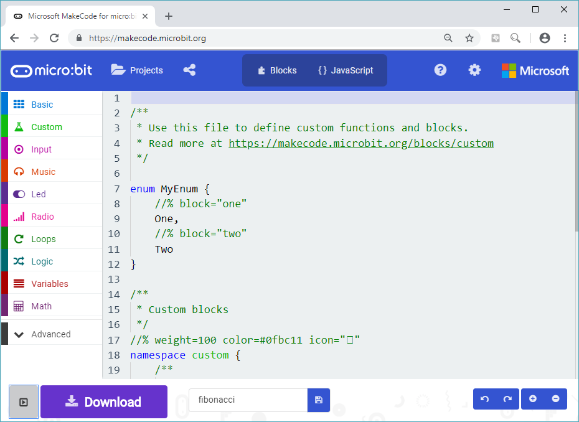The width and height of the screenshot is (579, 422).
Task: Open the Radio toolbox category
Action: [x=52, y=217]
